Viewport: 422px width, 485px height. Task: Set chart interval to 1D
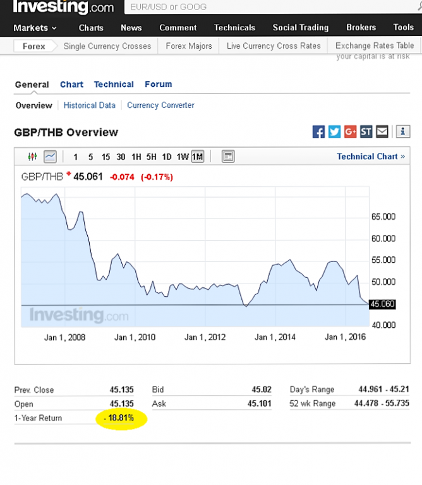coord(167,157)
